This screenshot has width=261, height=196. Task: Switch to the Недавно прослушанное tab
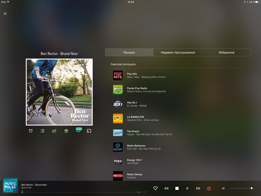[x=178, y=53]
